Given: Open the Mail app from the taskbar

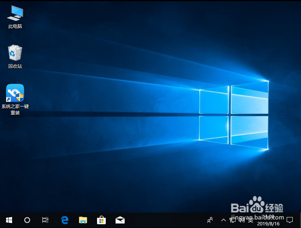Looking at the screenshot, I should pyautogui.click(x=120, y=220).
